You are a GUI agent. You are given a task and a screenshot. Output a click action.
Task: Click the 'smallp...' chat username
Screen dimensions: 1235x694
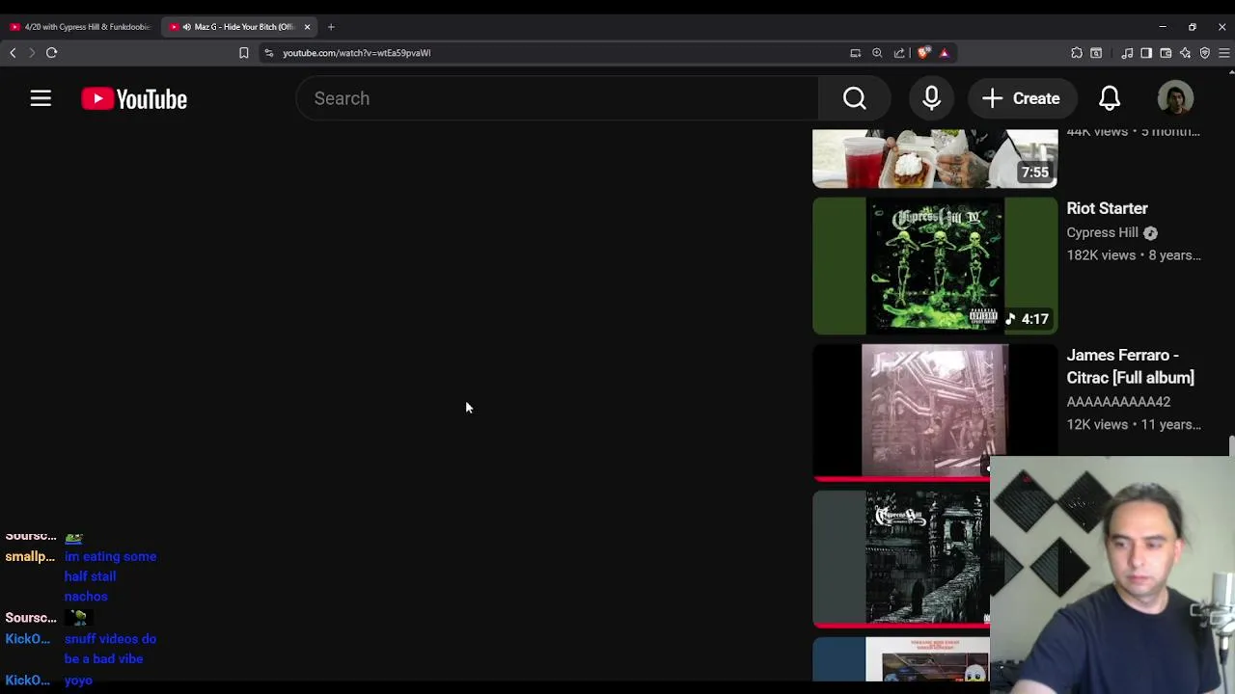point(30,556)
